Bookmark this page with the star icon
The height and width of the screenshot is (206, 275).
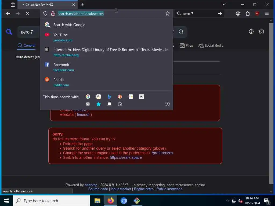168,13
